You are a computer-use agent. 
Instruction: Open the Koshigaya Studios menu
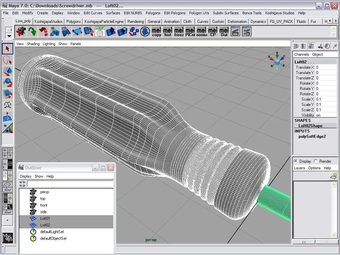280,13
